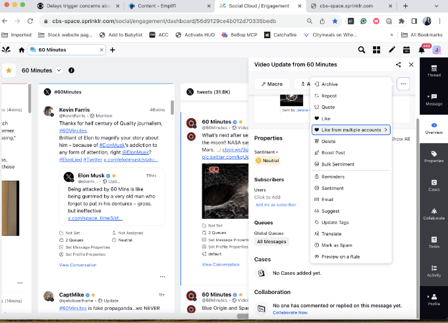Toggle the dashboard favorite star
Screen dimensions: 448x323
click(x=9, y=71)
